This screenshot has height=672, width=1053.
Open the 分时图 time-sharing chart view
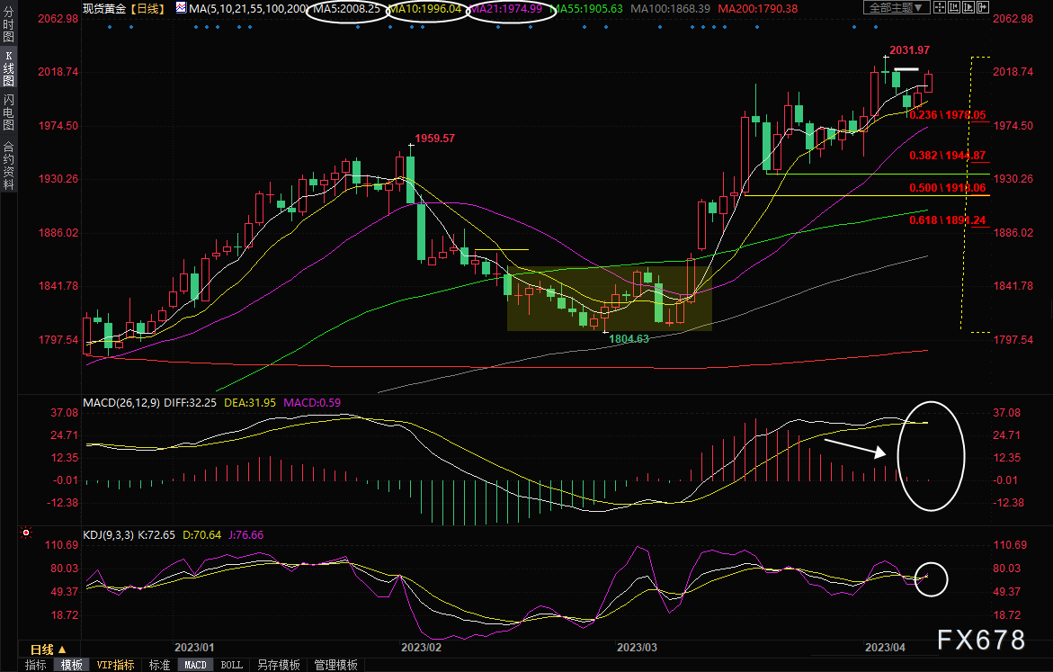click(x=8, y=28)
